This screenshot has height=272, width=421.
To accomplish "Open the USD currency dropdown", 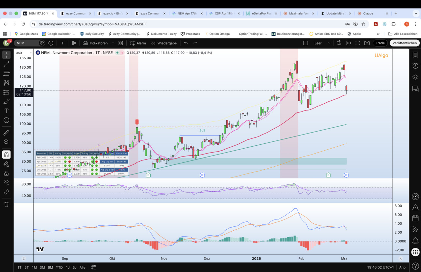I will pos(24,53).
